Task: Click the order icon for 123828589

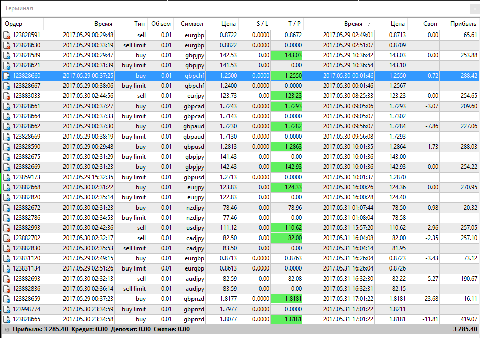Action: (x=7, y=56)
